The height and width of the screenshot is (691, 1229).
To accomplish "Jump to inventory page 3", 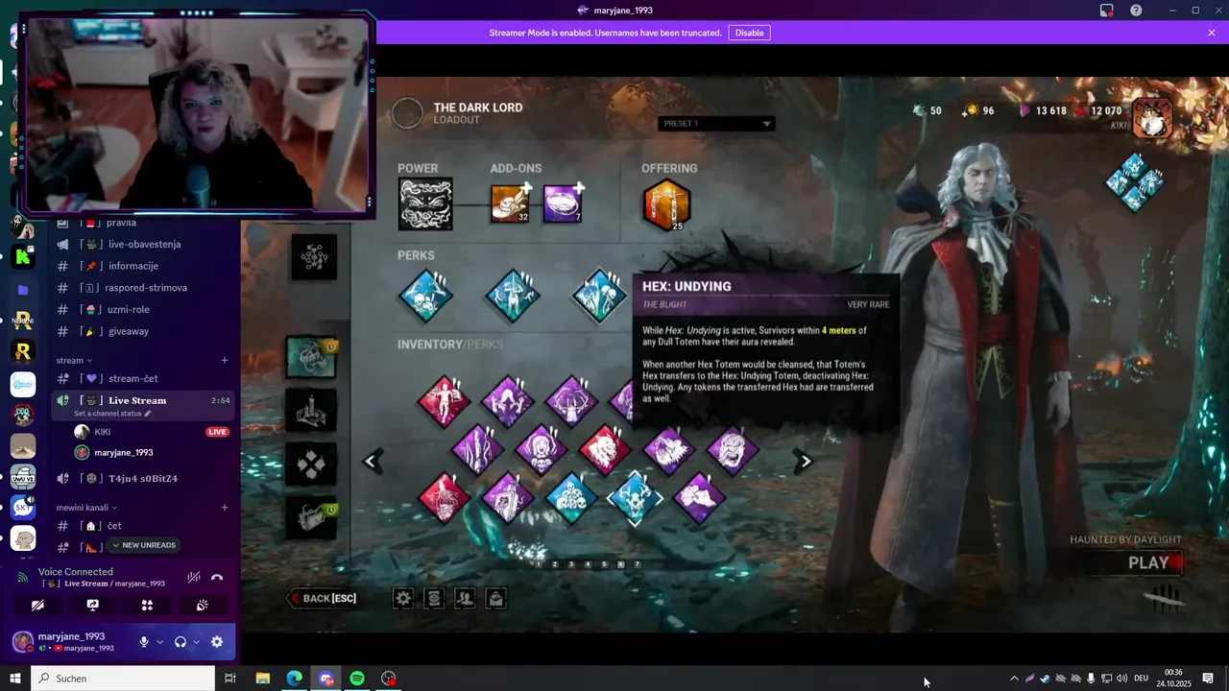I will pos(571,565).
